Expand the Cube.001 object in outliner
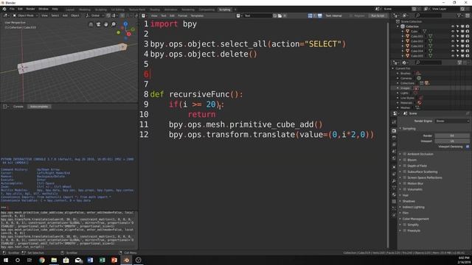Viewport: 472px width, 265px height. click(x=403, y=36)
